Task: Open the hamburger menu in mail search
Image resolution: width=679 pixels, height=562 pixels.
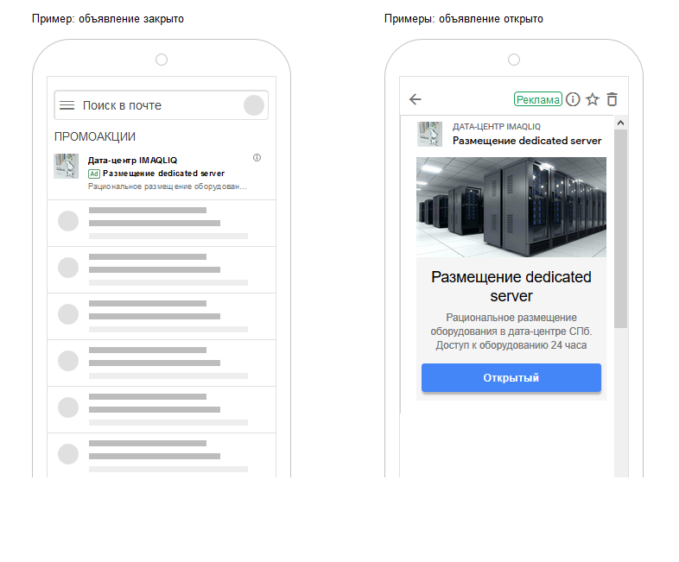Action: [67, 105]
